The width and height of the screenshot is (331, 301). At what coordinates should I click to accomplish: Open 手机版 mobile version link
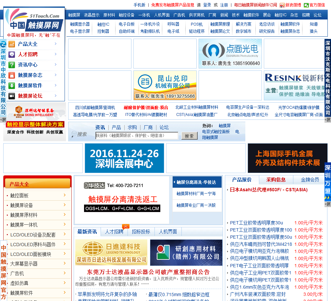pyautogui.click(x=139, y=5)
